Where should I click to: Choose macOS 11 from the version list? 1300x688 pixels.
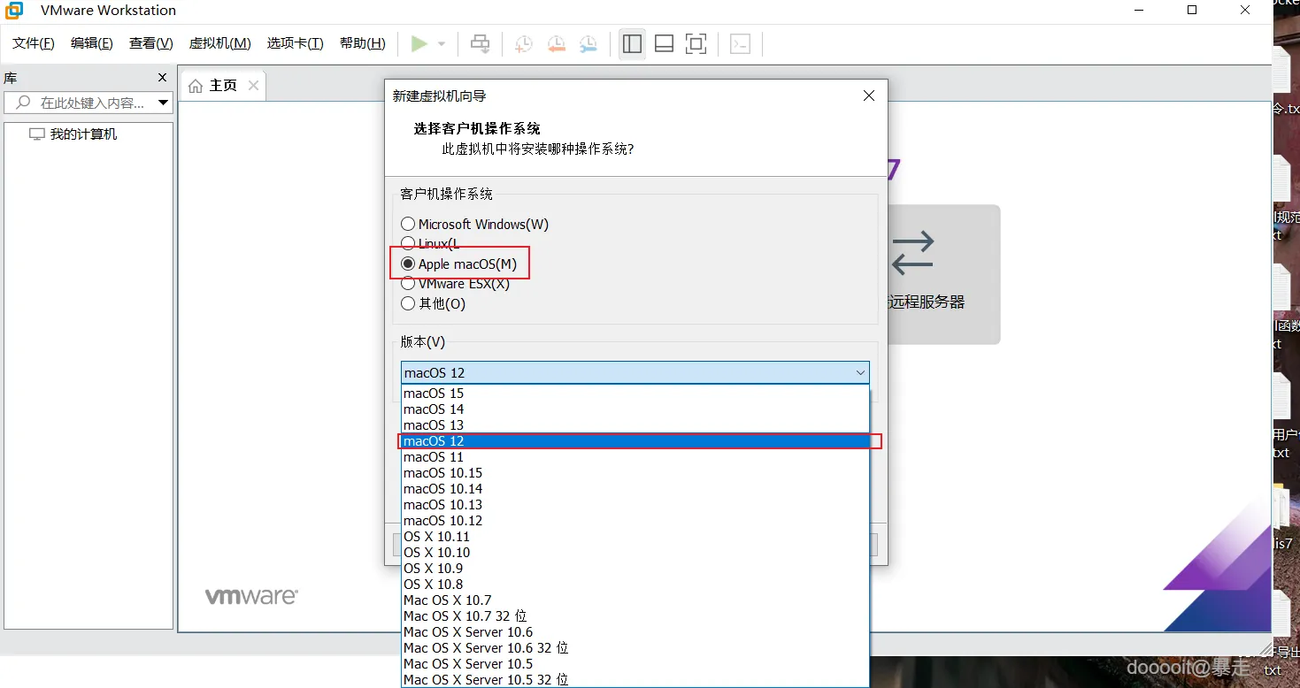click(635, 457)
